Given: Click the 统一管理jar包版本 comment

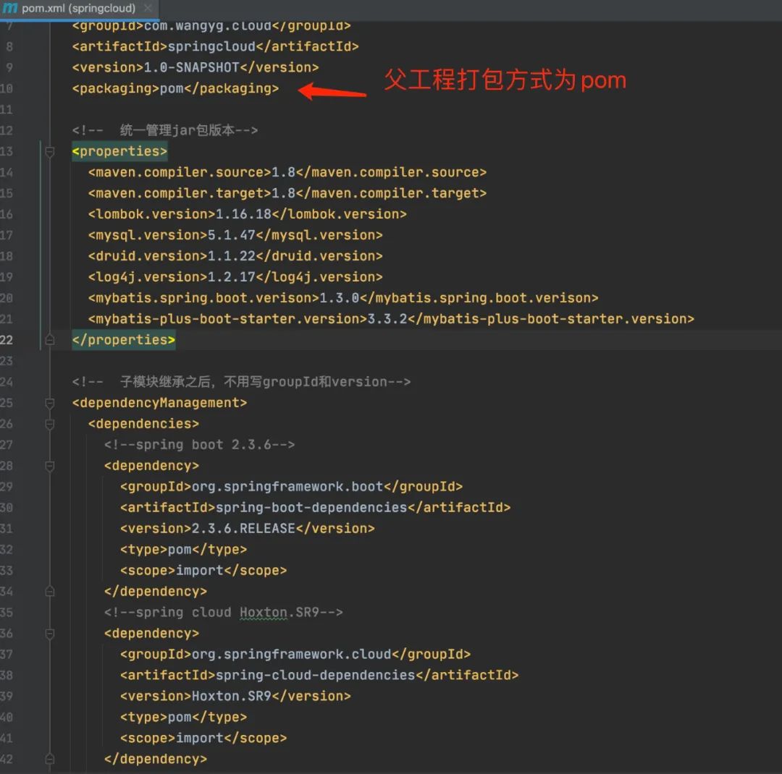Looking at the screenshot, I should tap(164, 131).
